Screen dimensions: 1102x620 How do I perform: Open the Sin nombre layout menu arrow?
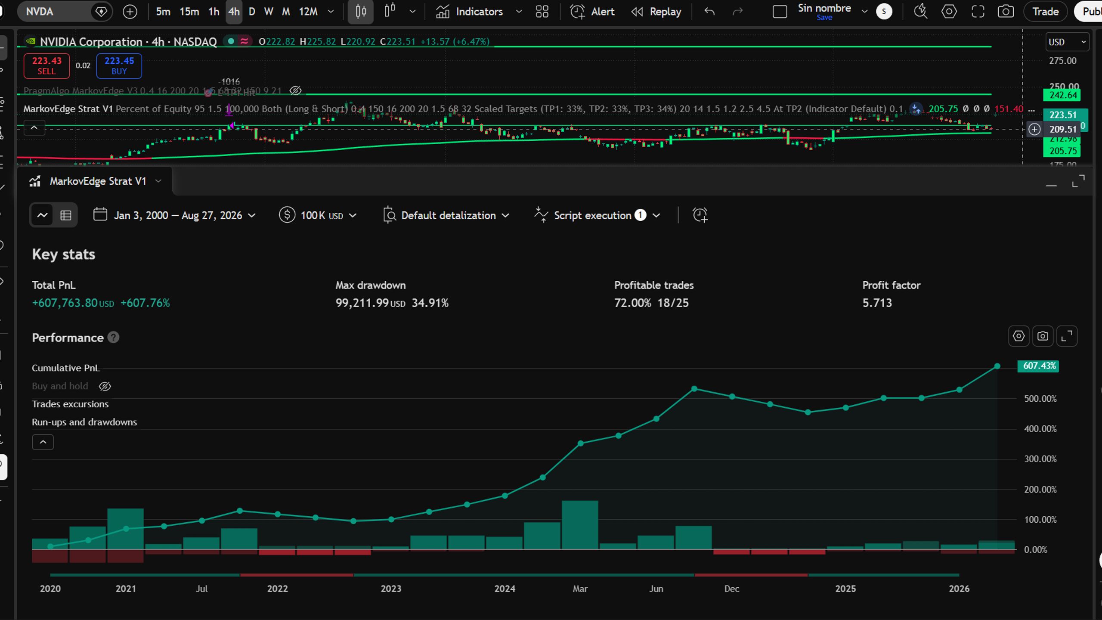[x=864, y=12]
